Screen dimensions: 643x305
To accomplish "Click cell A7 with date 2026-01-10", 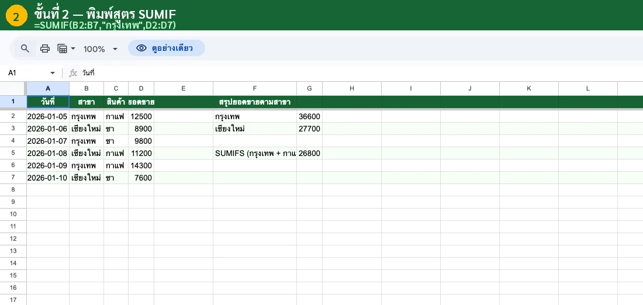I will 47,178.
